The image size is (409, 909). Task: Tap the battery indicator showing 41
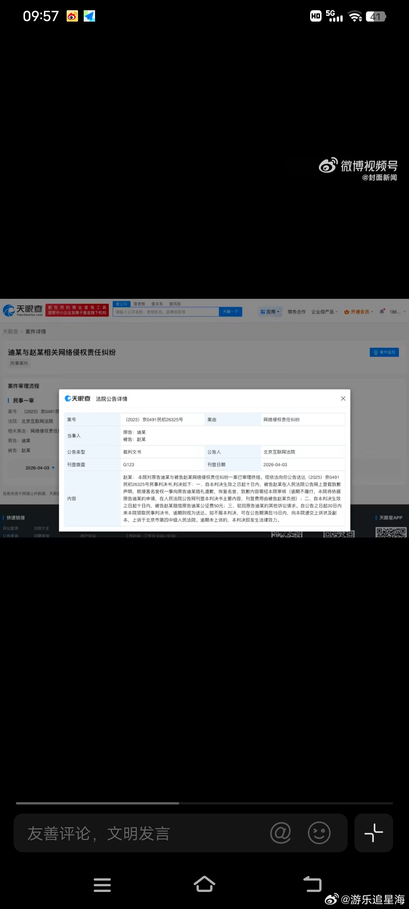(376, 16)
